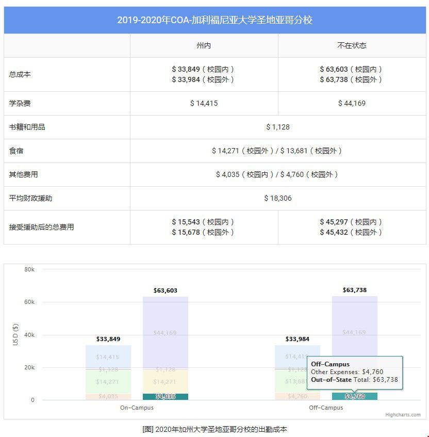Click the 学杂费 value $14,415
Screen dimensions: 429x437
coord(203,103)
